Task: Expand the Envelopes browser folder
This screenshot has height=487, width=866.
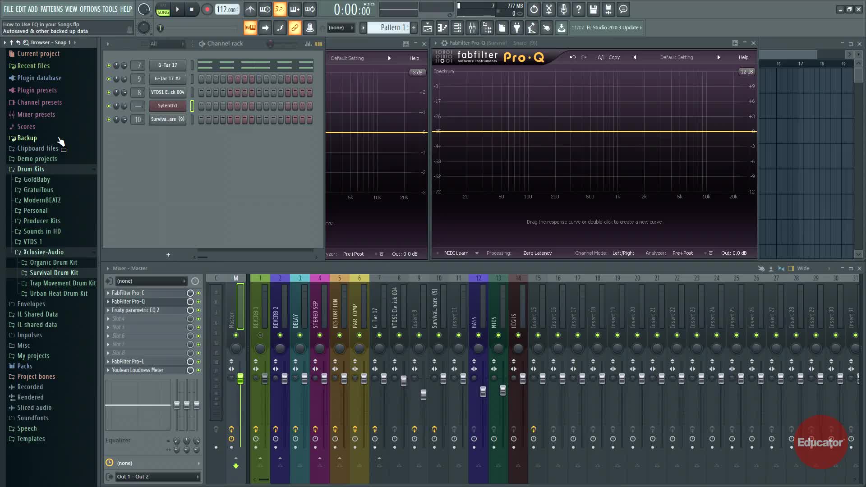Action: (x=31, y=304)
